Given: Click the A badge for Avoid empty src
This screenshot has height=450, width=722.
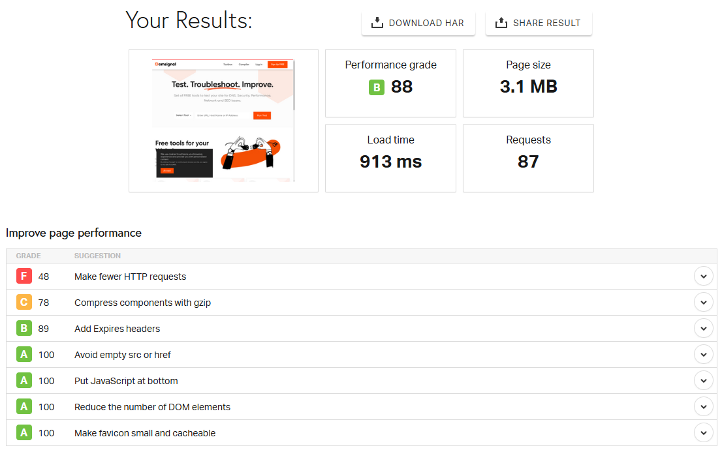Looking at the screenshot, I should [x=24, y=354].
